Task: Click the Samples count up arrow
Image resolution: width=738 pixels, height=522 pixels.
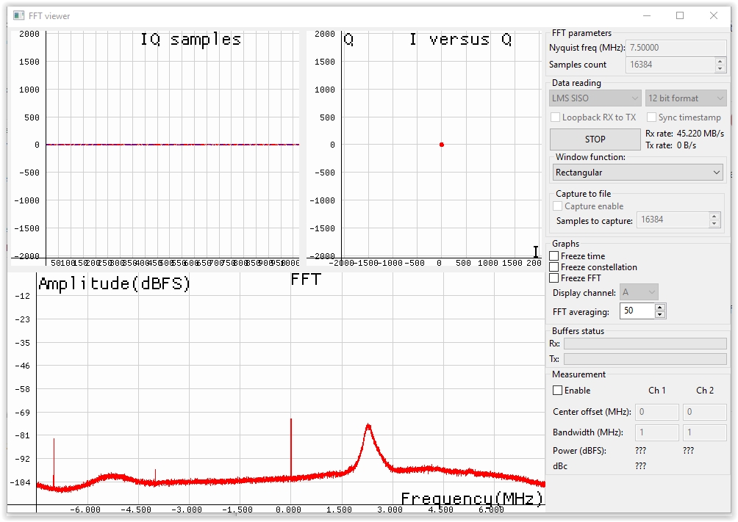Action: (x=720, y=61)
